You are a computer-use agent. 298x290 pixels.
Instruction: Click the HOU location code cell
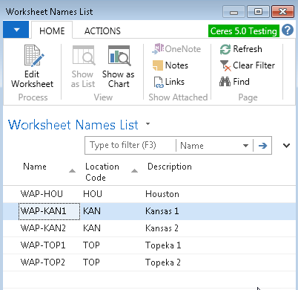(93, 194)
